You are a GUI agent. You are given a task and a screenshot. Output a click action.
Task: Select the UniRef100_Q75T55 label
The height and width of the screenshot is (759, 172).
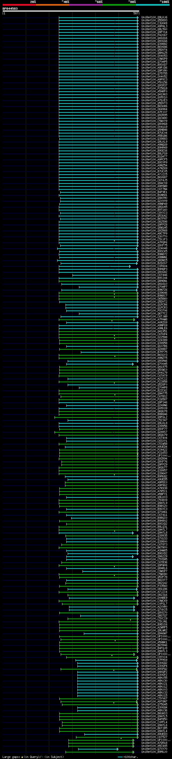click(x=154, y=74)
